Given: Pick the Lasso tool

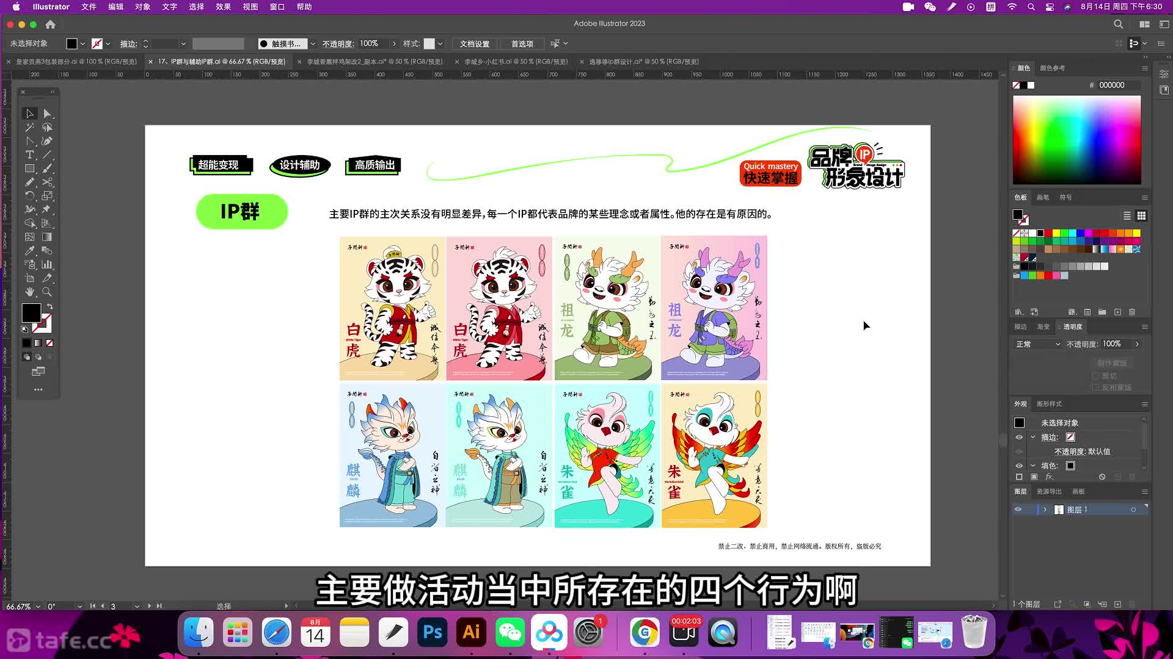Looking at the screenshot, I should point(47,128).
